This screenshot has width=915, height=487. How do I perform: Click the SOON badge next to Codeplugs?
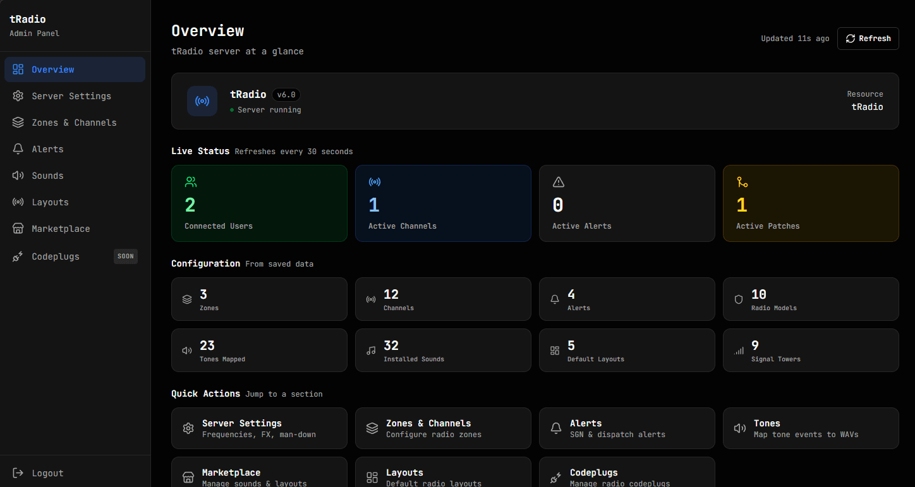coord(126,256)
